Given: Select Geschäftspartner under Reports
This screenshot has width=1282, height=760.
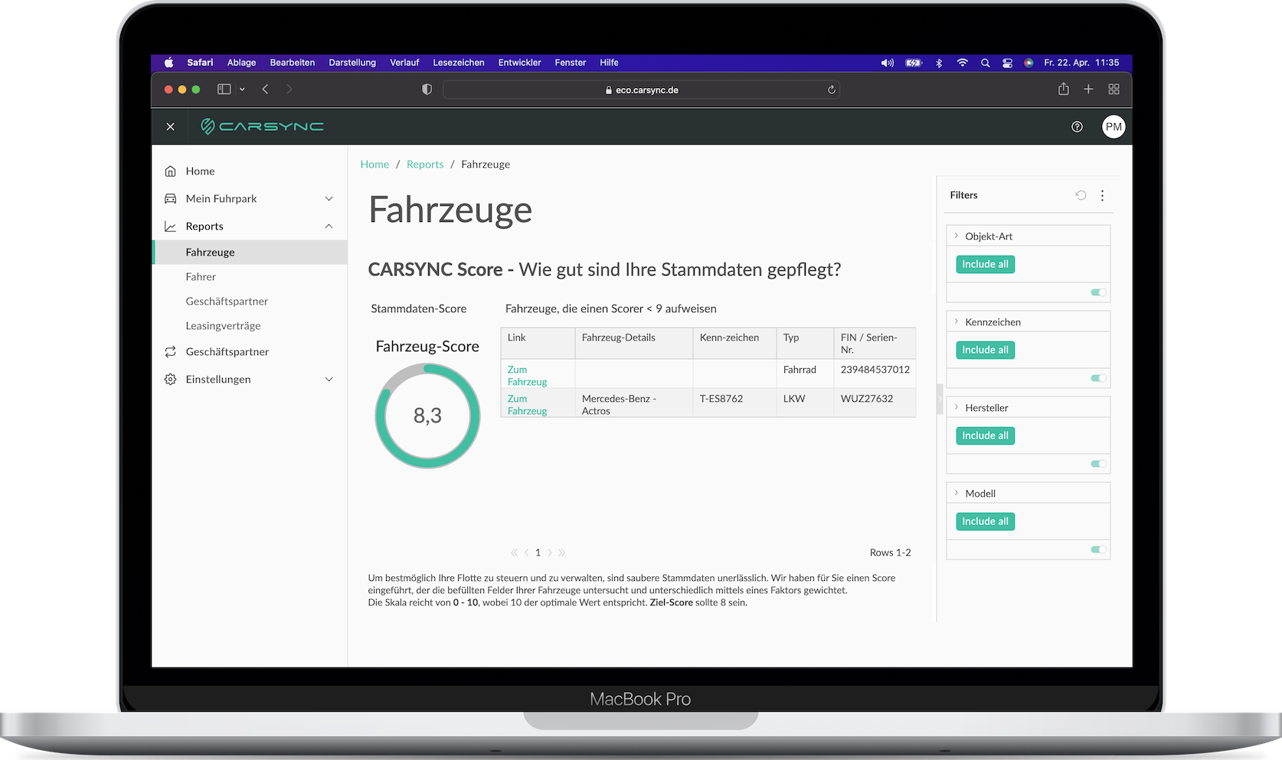Looking at the screenshot, I should coord(227,302).
